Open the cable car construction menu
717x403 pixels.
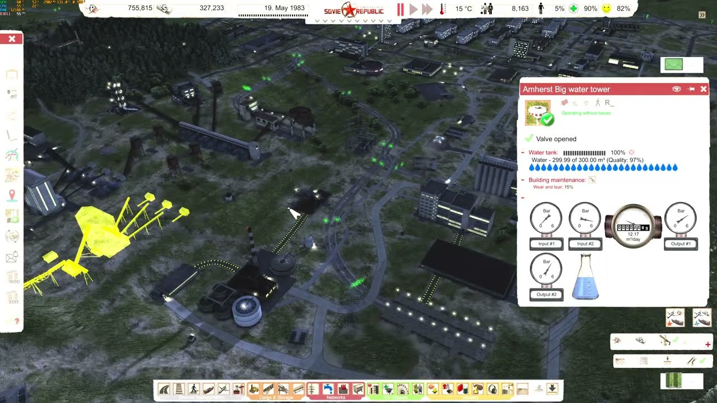[x=239, y=388]
